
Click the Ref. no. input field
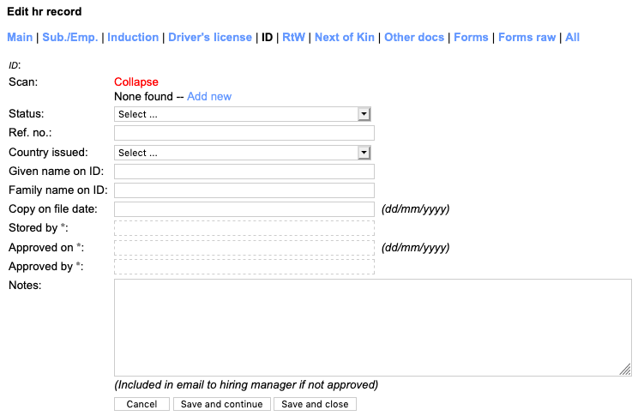coord(244,133)
